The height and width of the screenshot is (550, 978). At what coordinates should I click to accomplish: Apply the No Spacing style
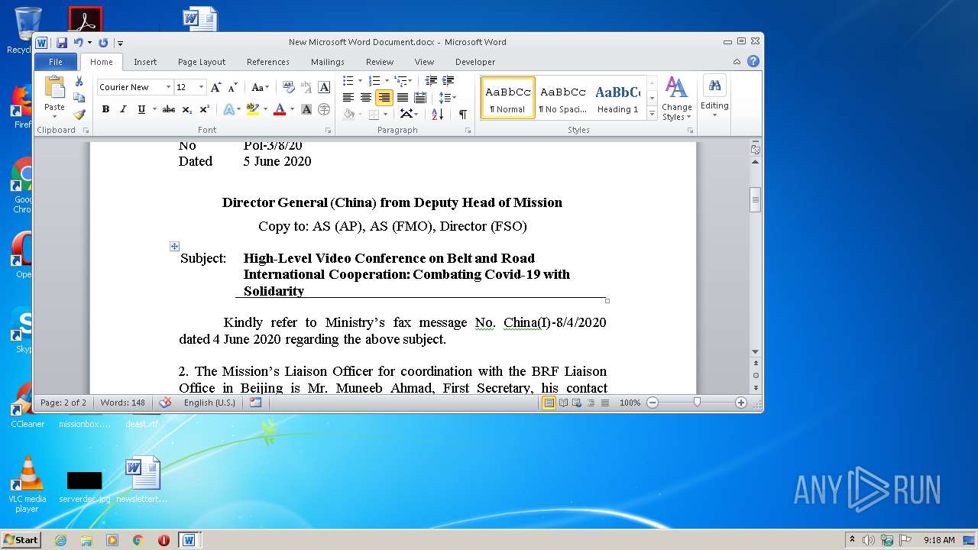(563, 98)
